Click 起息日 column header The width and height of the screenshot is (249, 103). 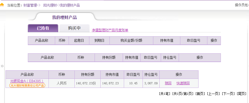79,40
